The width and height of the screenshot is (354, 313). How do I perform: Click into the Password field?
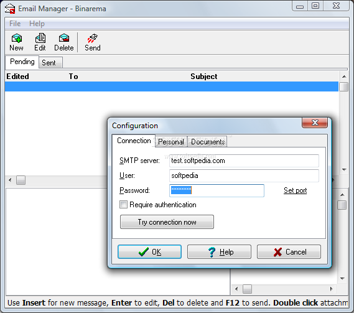(217, 190)
